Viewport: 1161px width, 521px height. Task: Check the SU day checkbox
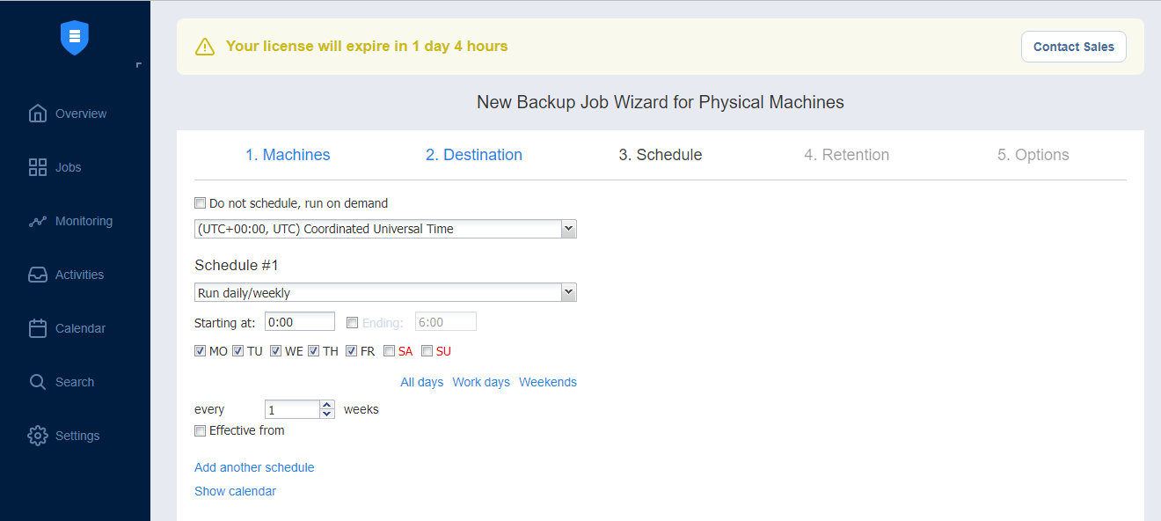point(427,351)
